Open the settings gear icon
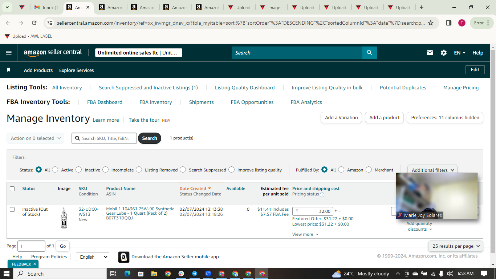The width and height of the screenshot is (496, 279). click(444, 53)
